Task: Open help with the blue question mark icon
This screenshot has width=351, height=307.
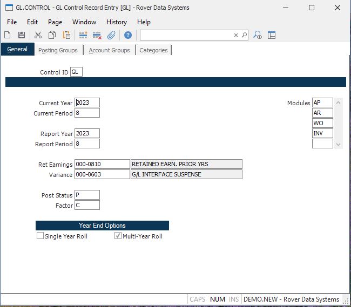Action: coord(128,35)
